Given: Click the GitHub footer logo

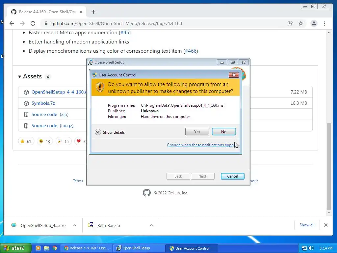Looking at the screenshot, I should pyautogui.click(x=147, y=193).
